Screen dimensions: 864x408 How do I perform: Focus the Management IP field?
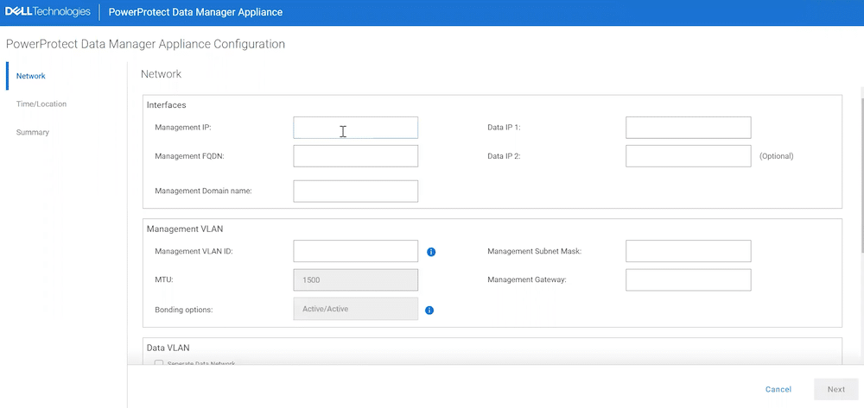[x=355, y=128]
